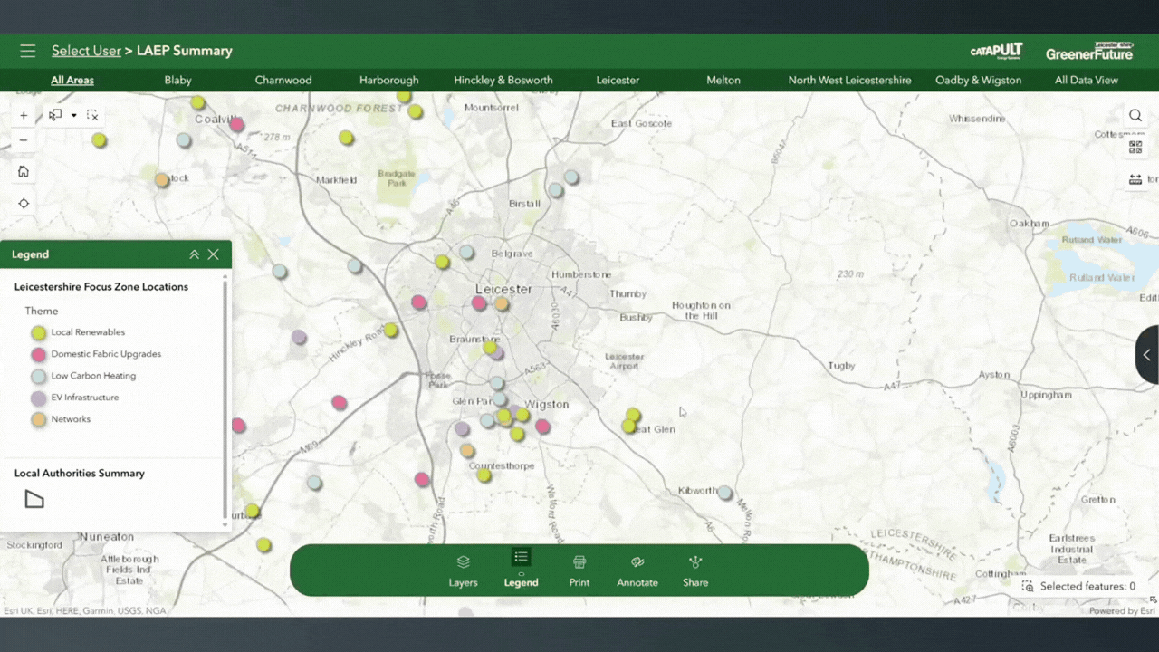Open the Print tool
This screenshot has height=652, width=1159.
pos(579,570)
